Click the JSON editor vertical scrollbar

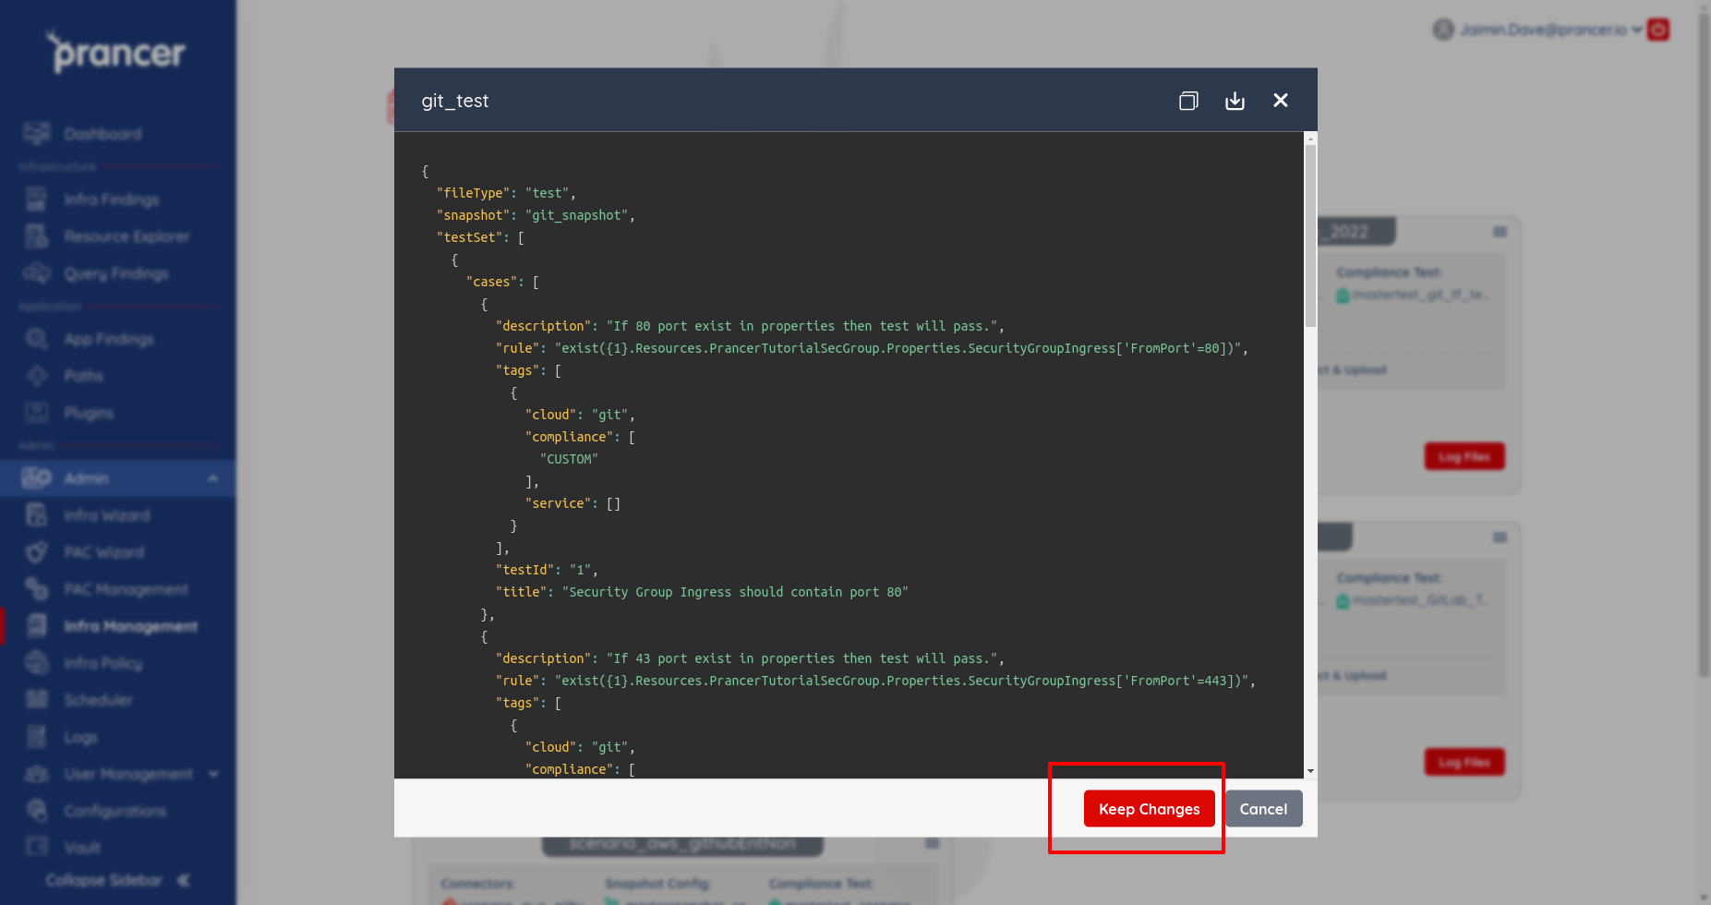tap(1310, 235)
